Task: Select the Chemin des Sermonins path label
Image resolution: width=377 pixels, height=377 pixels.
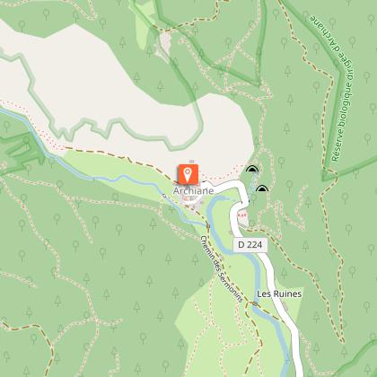Action: (222, 268)
